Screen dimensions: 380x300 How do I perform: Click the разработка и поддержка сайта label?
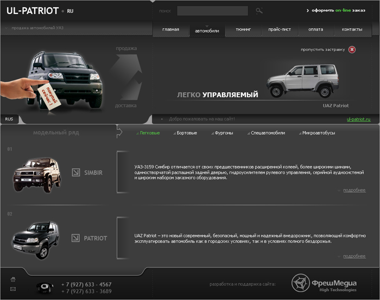click(x=243, y=284)
